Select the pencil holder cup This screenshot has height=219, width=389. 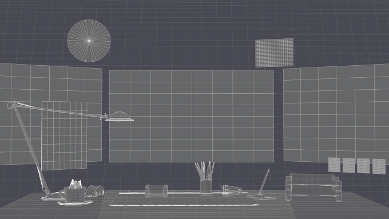click(x=206, y=187)
